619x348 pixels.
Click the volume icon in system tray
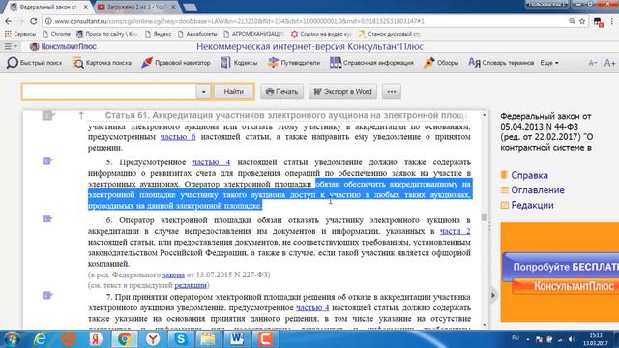coord(572,339)
